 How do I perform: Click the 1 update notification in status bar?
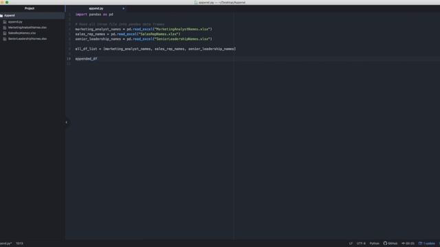[426, 244]
